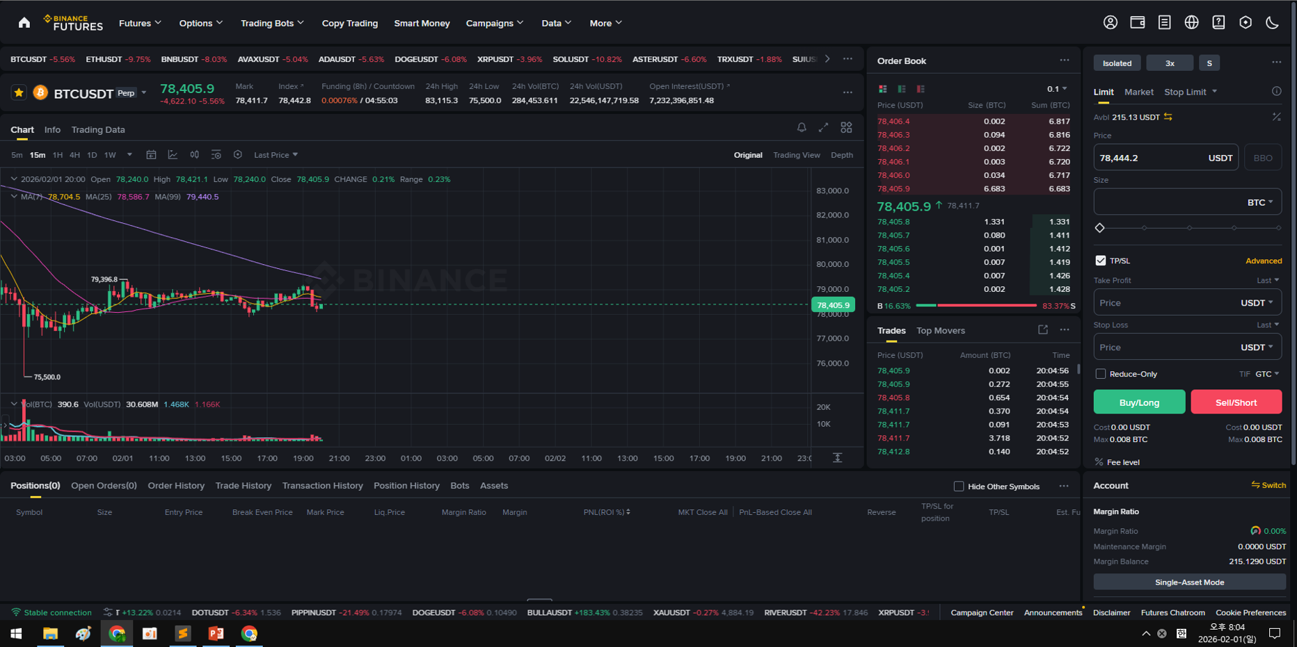Expand chart to fullscreen with arrows icon
1297x647 pixels.
[x=824, y=127]
